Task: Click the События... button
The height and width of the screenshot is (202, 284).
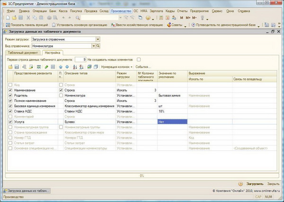Action: tap(143, 67)
